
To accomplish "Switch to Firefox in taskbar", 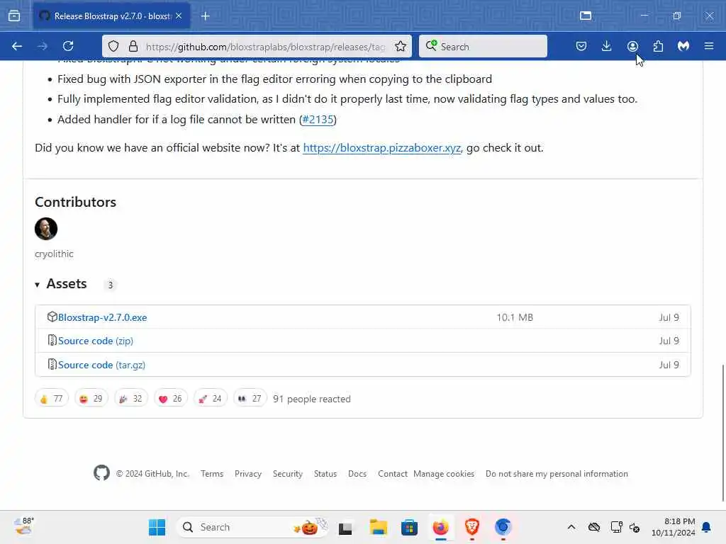I will pyautogui.click(x=441, y=527).
